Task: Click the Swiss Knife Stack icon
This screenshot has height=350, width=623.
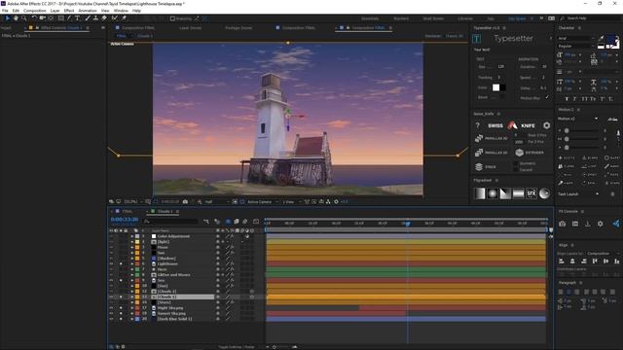Action: [x=479, y=166]
